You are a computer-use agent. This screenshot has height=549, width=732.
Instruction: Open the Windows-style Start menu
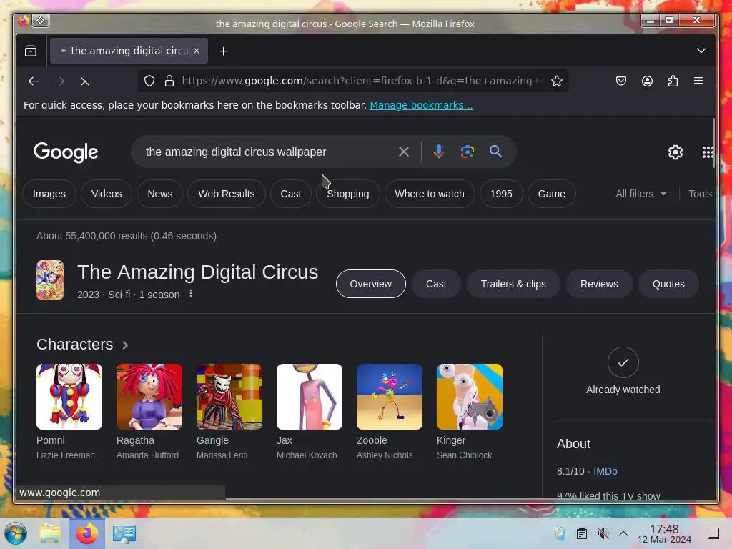pos(16,533)
